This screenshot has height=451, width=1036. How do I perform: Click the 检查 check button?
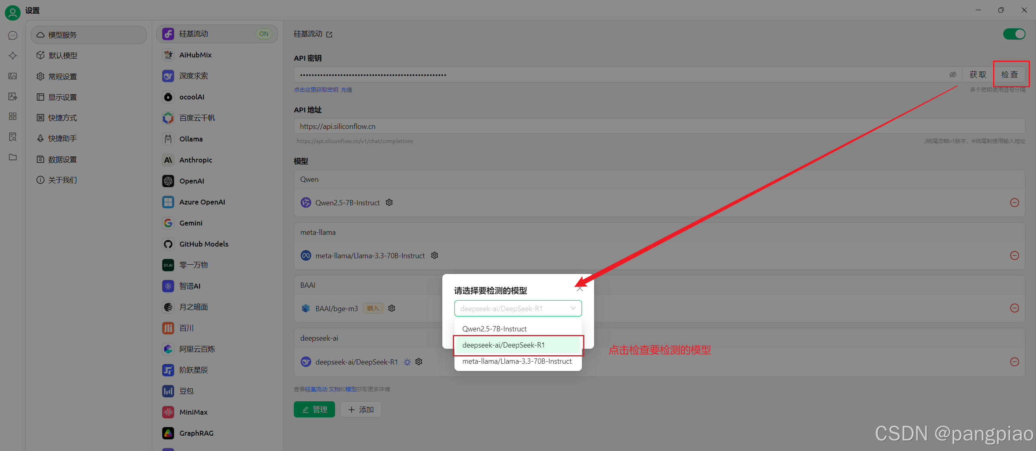pyautogui.click(x=1009, y=75)
